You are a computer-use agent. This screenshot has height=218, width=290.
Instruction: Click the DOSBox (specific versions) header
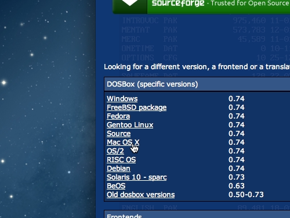(x=197, y=84)
